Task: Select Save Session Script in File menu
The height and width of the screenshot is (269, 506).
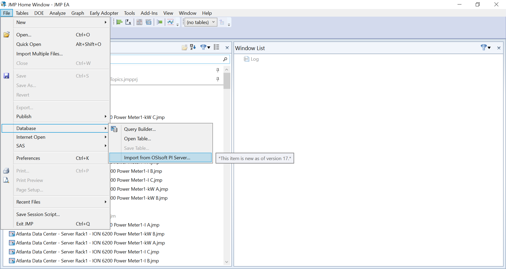Action: click(38, 214)
